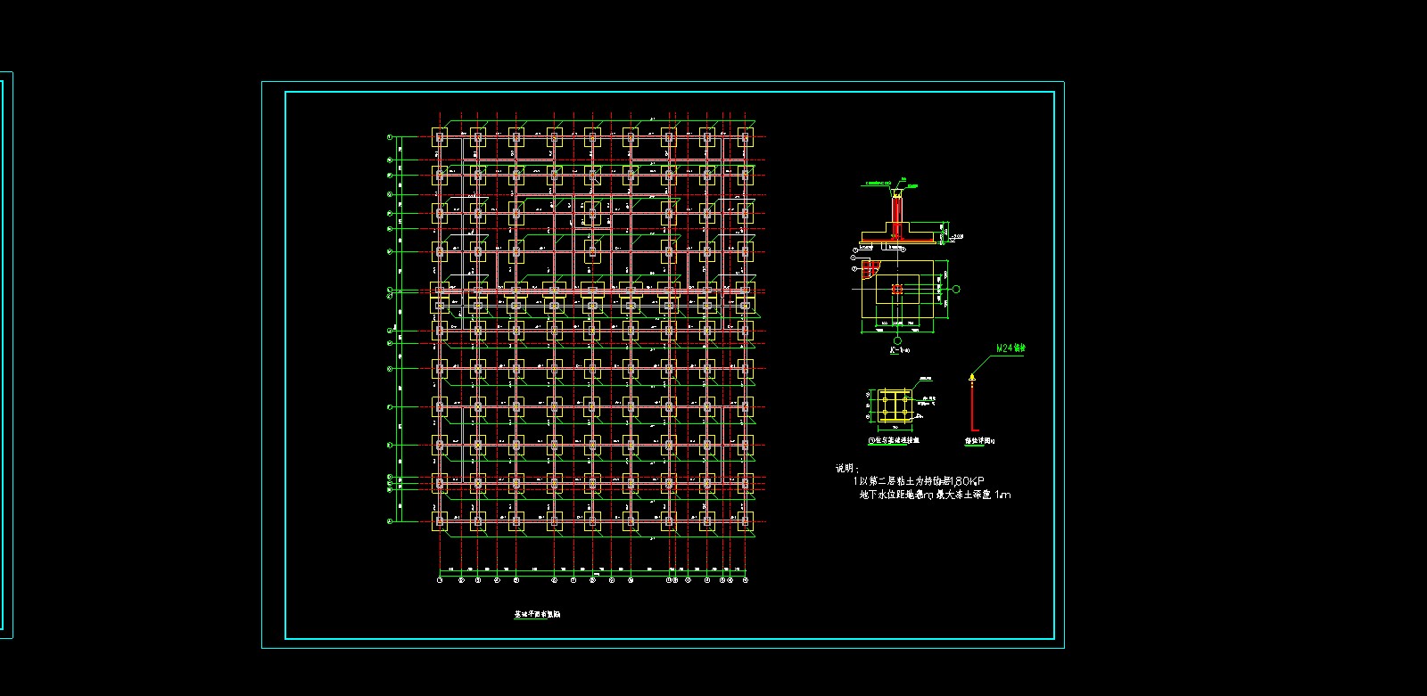Select the top-left footing in the foundation plan
The width and height of the screenshot is (1427, 696).
click(440, 136)
